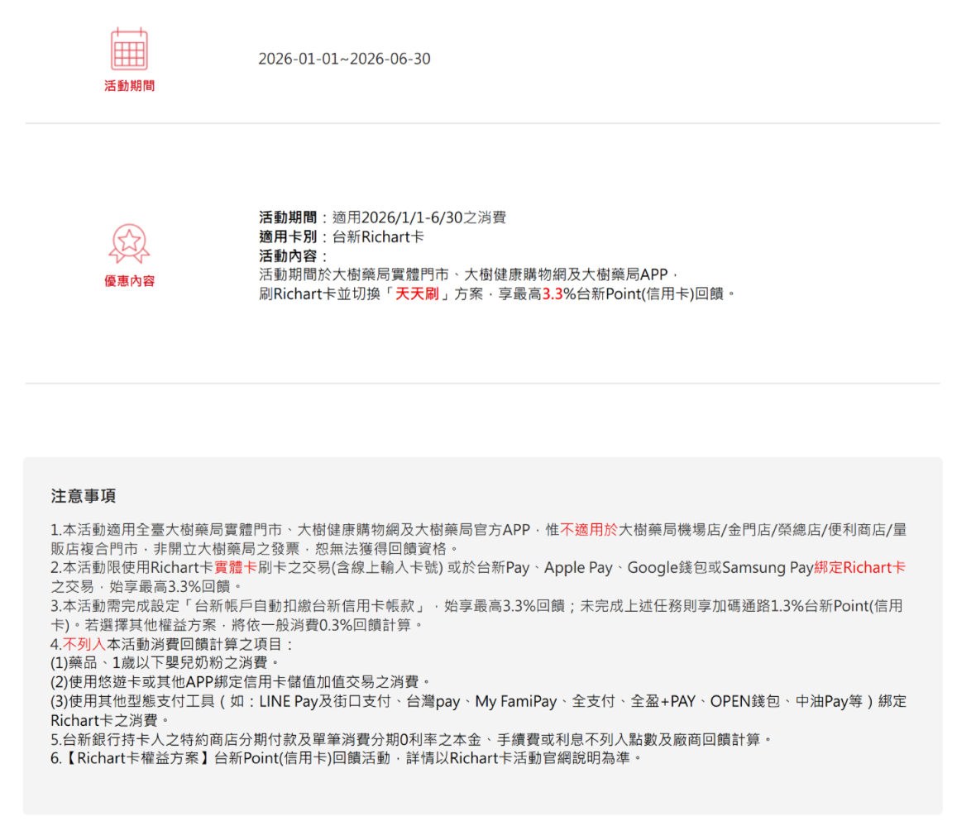Click the red 天天刷 plan text
The width and height of the screenshot is (976, 840).
(417, 294)
